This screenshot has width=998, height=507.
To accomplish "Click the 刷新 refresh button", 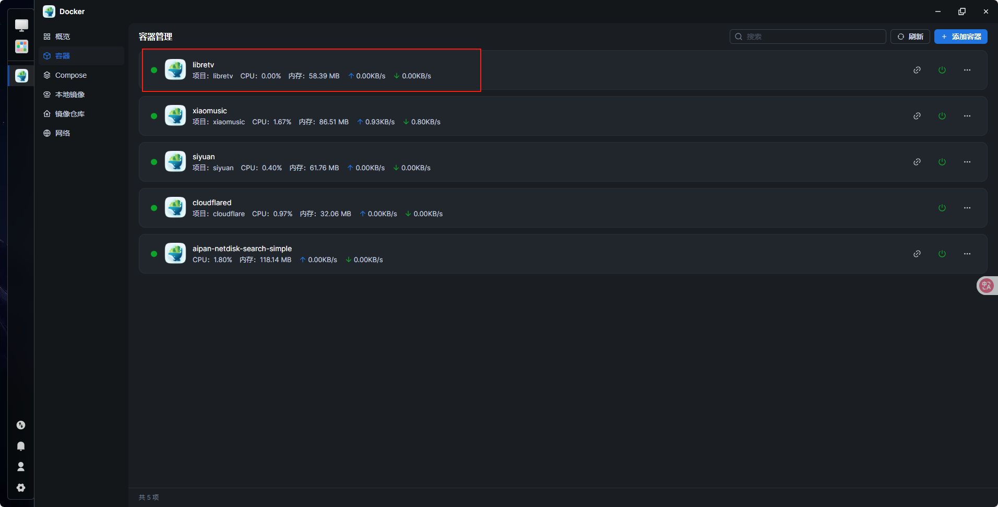I will [910, 37].
